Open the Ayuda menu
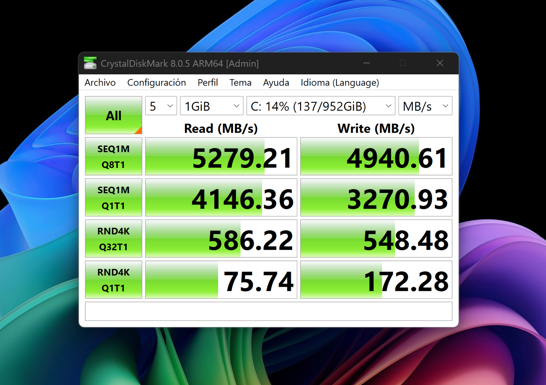 coord(276,83)
